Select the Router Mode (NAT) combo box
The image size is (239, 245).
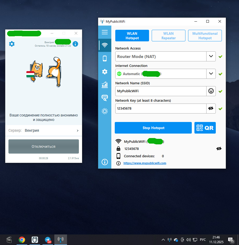165,56
